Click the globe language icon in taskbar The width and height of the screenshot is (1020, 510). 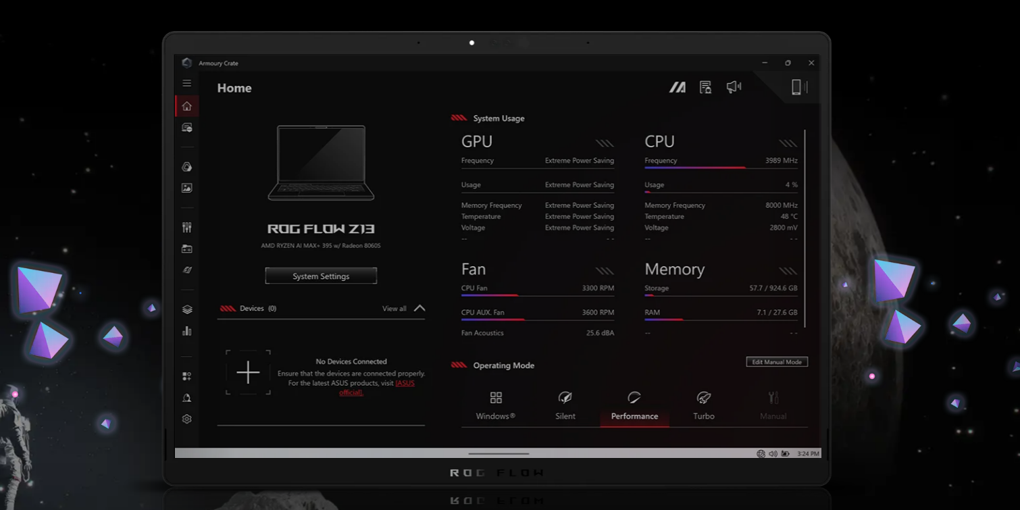click(x=761, y=454)
